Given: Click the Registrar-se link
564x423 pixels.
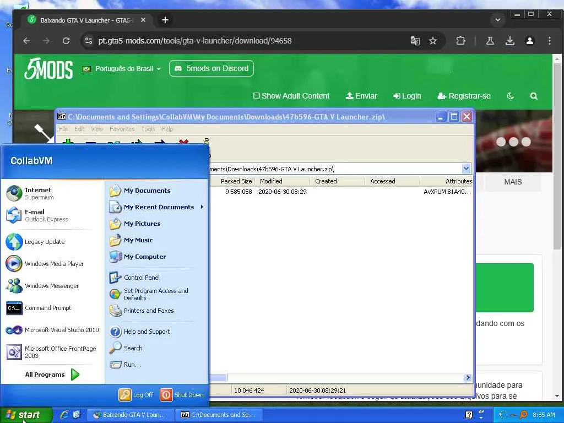Looking at the screenshot, I should (x=464, y=96).
